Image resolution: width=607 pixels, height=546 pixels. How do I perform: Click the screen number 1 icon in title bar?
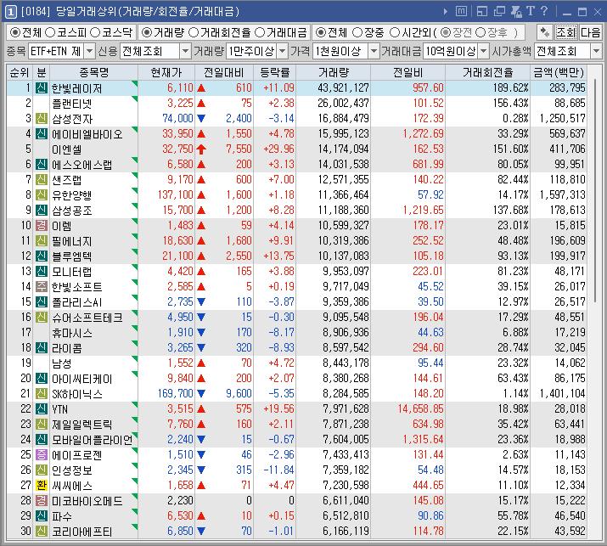(x=10, y=12)
